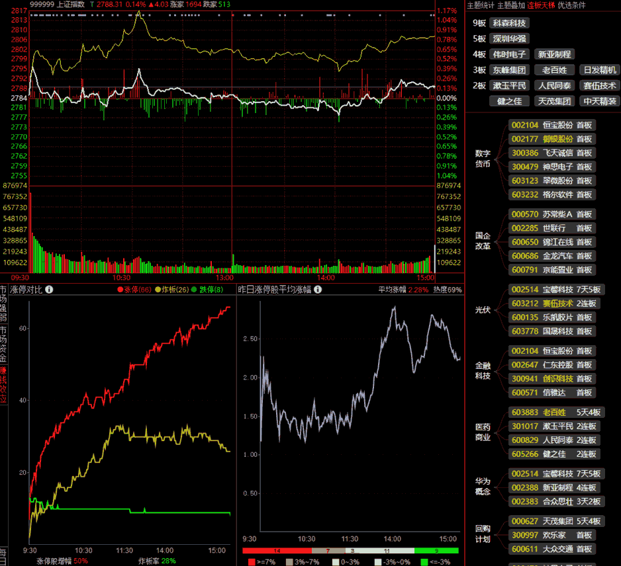Select the 健之佳 chip in the ladder
Image resolution: width=621 pixels, height=566 pixels.
click(509, 101)
